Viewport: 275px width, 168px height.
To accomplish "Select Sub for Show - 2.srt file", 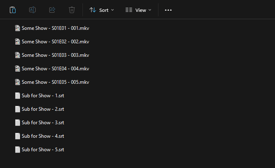I will click(x=43, y=109).
